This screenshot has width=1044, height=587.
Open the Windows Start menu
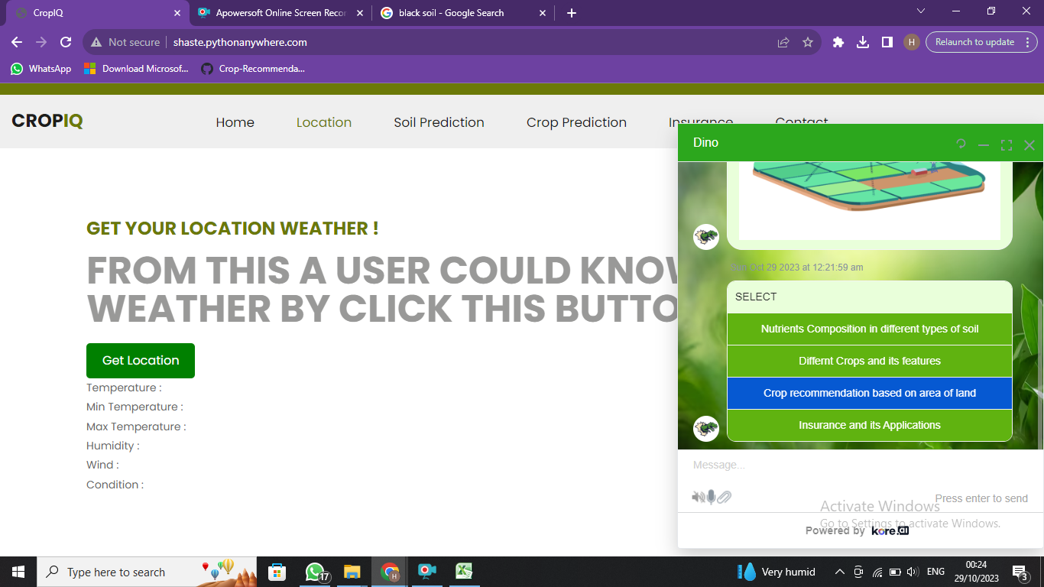pos(18,572)
